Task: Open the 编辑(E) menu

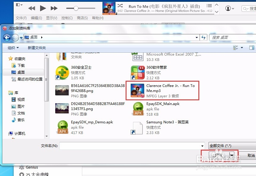Action: point(36,18)
